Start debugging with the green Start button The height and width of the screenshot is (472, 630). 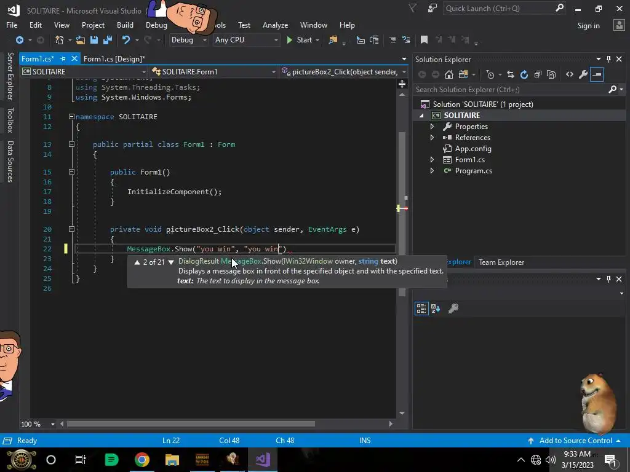(300, 40)
